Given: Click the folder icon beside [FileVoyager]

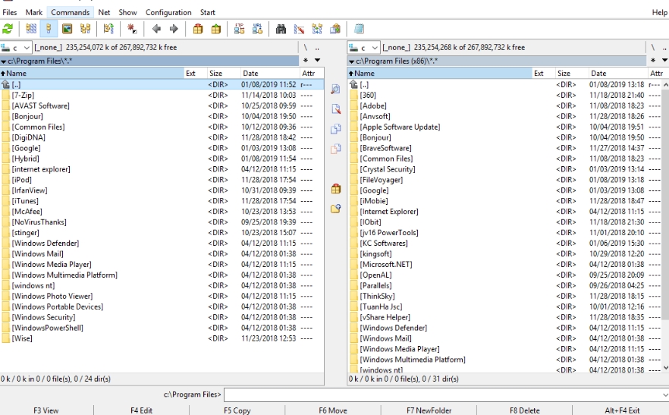Looking at the screenshot, I should [353, 180].
